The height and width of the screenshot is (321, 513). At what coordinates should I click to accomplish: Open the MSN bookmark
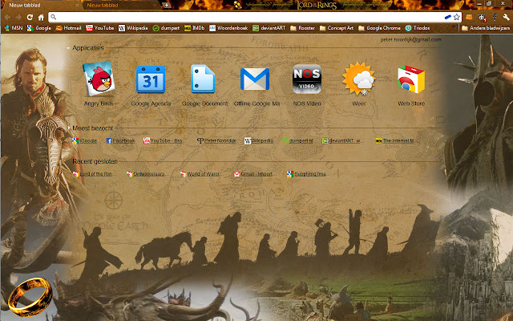click(14, 28)
